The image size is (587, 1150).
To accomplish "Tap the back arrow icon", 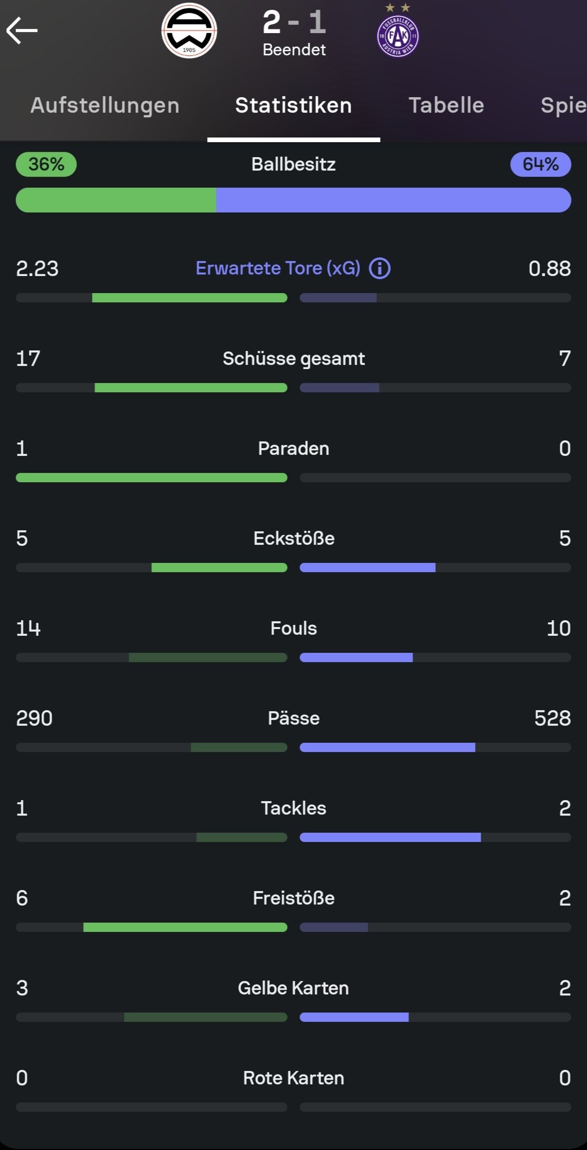I will click(22, 30).
